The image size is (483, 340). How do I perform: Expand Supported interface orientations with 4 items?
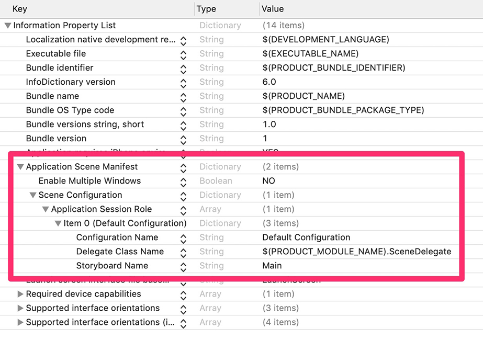click(x=20, y=322)
